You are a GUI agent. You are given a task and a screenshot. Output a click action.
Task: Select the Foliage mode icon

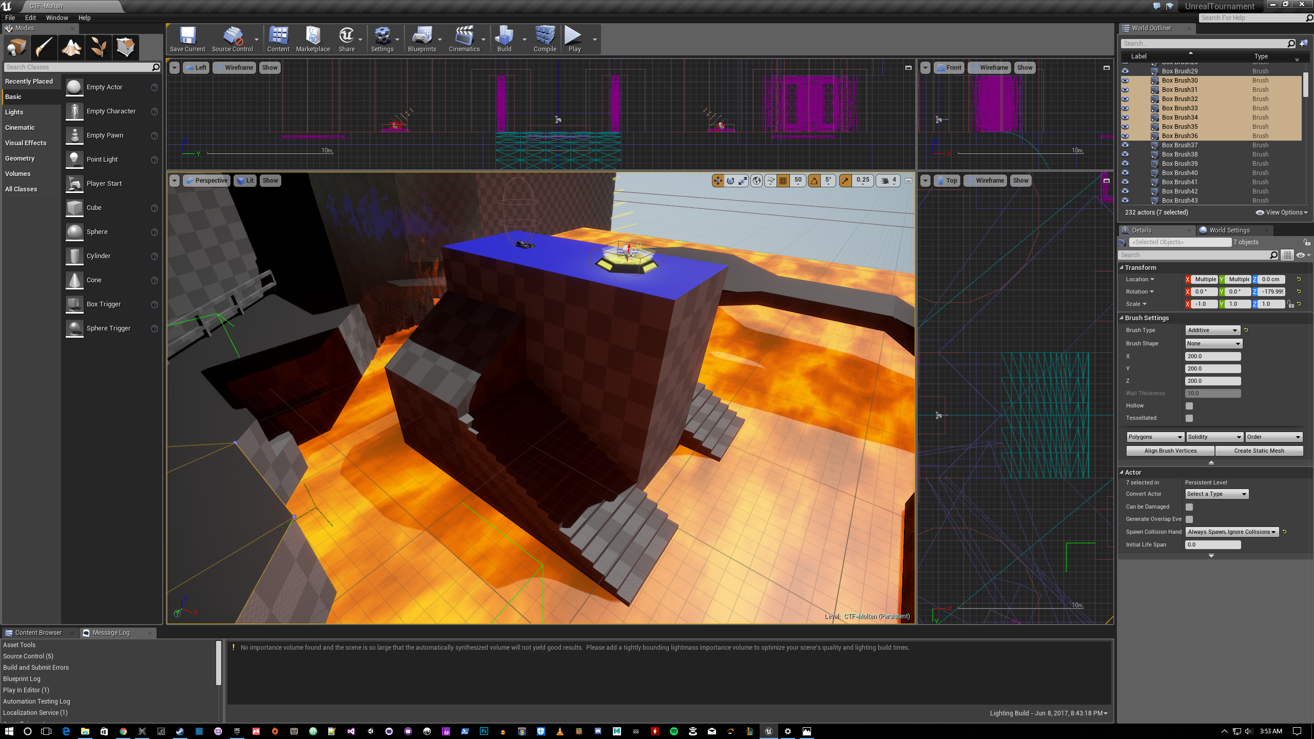point(99,48)
